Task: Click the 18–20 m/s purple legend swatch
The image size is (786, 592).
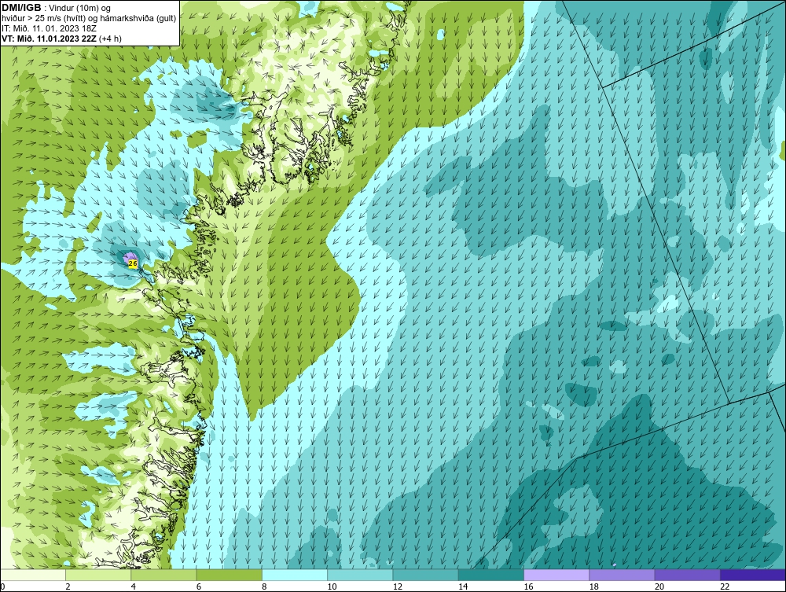Action: pyautogui.click(x=622, y=575)
